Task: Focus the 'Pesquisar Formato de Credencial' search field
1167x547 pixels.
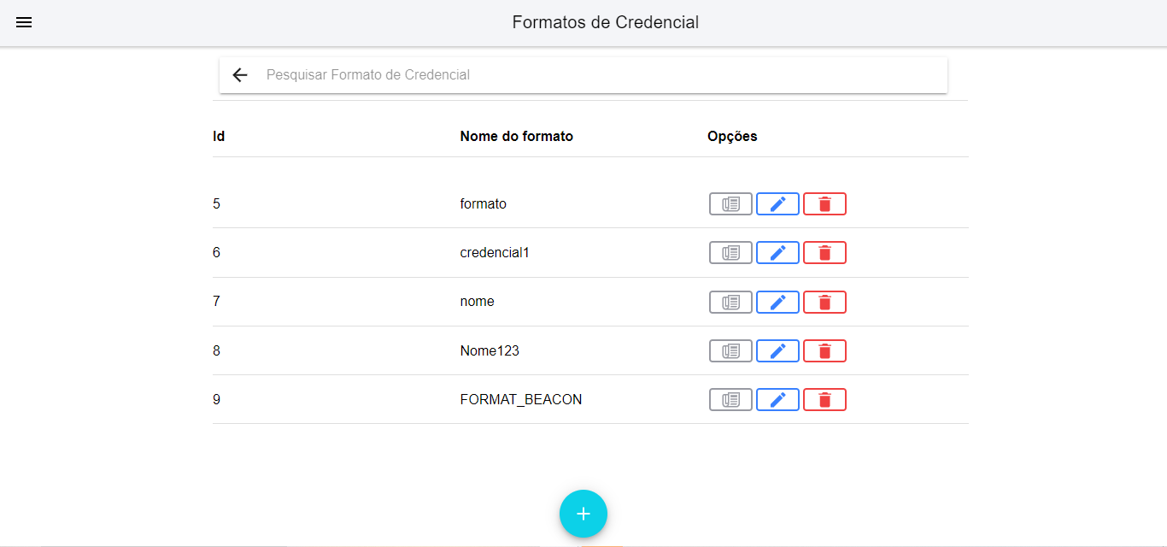Action: pyautogui.click(x=598, y=75)
